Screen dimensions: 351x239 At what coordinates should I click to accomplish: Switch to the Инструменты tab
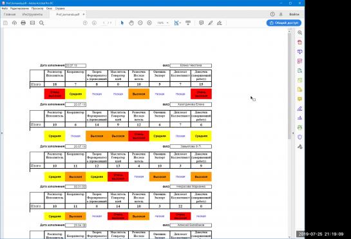[x=32, y=14]
